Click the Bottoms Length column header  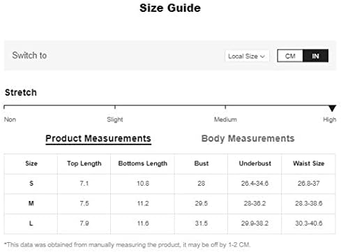pyautogui.click(x=143, y=163)
